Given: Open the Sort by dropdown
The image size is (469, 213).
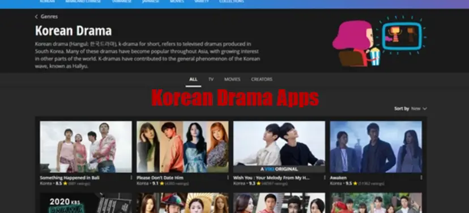Looking at the screenshot, I should pos(410,108).
